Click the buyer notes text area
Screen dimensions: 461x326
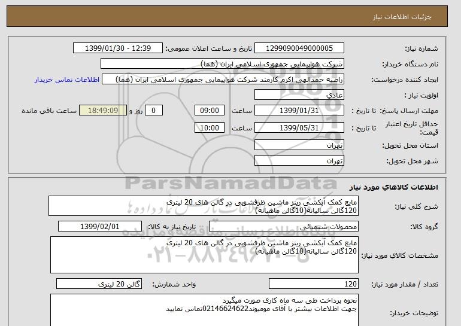pyautogui.click(x=204, y=310)
